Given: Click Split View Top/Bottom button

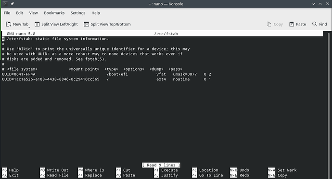Looking at the screenshot, I should pyautogui.click(x=107, y=24).
